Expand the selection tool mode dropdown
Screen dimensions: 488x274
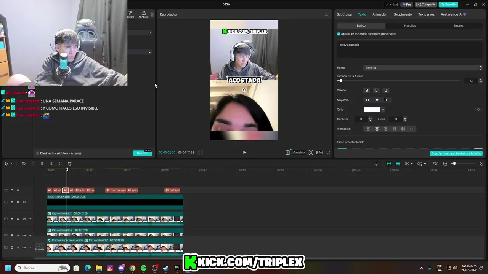coord(12,164)
